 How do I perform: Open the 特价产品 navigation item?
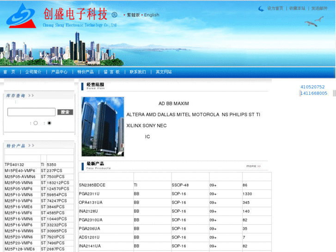[x=86, y=72]
